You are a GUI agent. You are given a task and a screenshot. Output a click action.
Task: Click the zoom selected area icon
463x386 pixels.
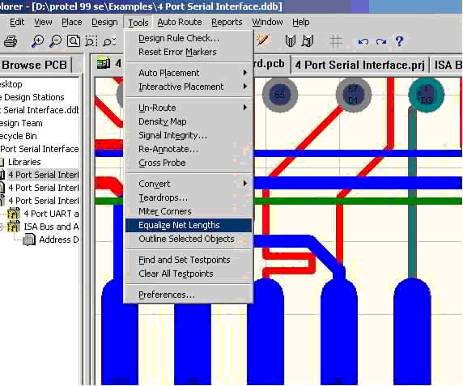(x=91, y=41)
